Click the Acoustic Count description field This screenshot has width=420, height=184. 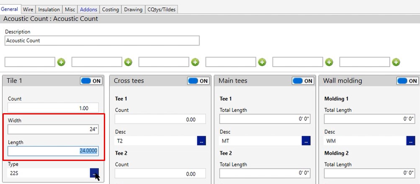[102, 41]
